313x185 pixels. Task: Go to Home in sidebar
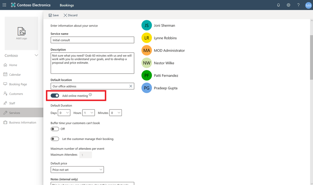pos(22,65)
